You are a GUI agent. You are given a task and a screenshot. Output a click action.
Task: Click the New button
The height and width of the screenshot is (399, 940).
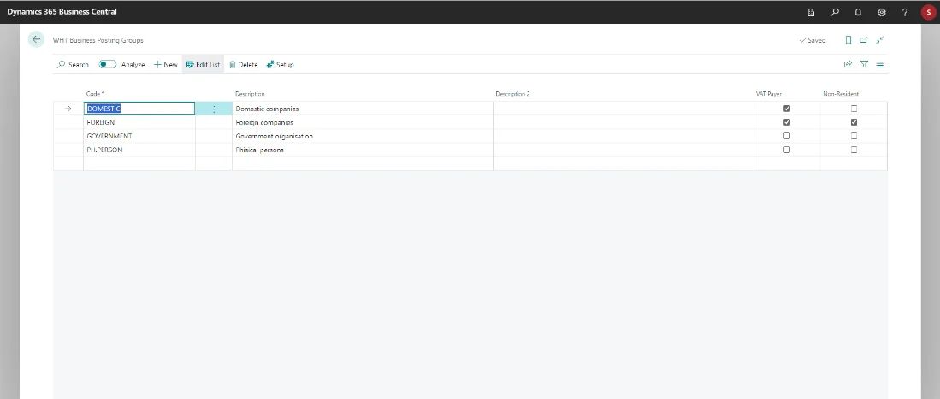(166, 64)
